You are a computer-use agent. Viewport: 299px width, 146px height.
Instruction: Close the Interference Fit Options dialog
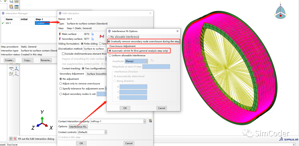pyautogui.click(x=177, y=31)
